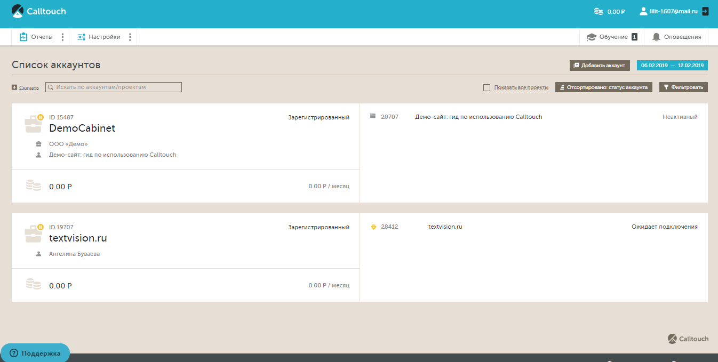
Task: Open the Отчеты menu item
Action: (x=36, y=37)
